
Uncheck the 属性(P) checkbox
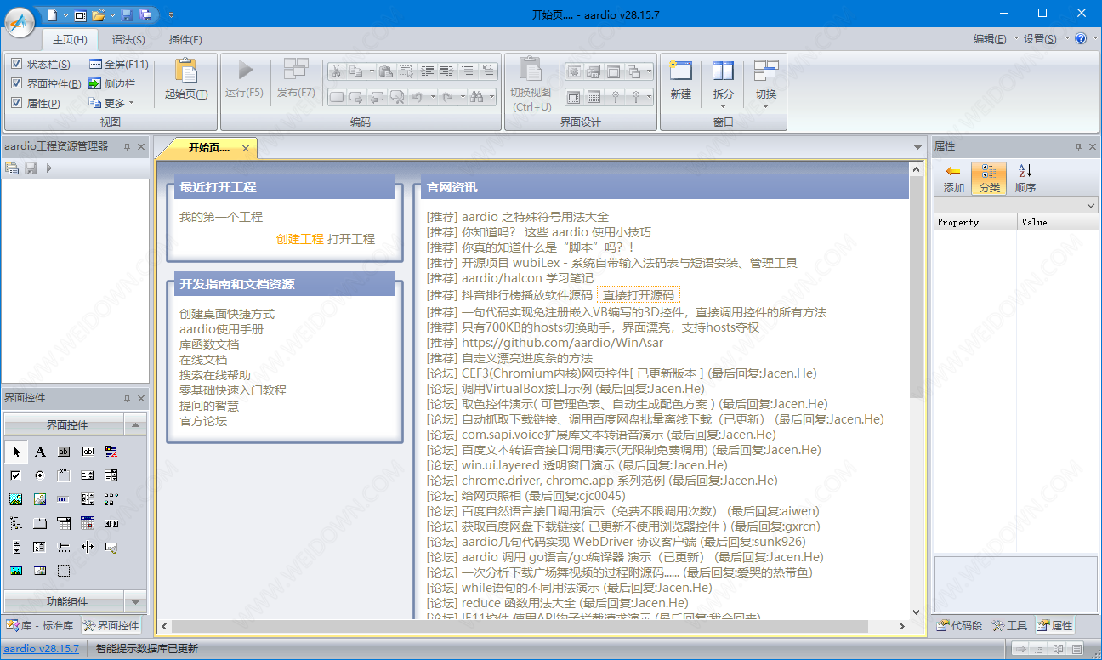point(17,103)
